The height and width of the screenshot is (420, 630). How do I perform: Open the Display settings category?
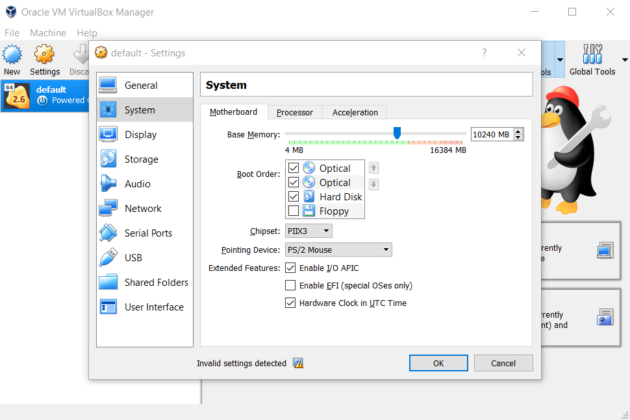pyautogui.click(x=145, y=134)
